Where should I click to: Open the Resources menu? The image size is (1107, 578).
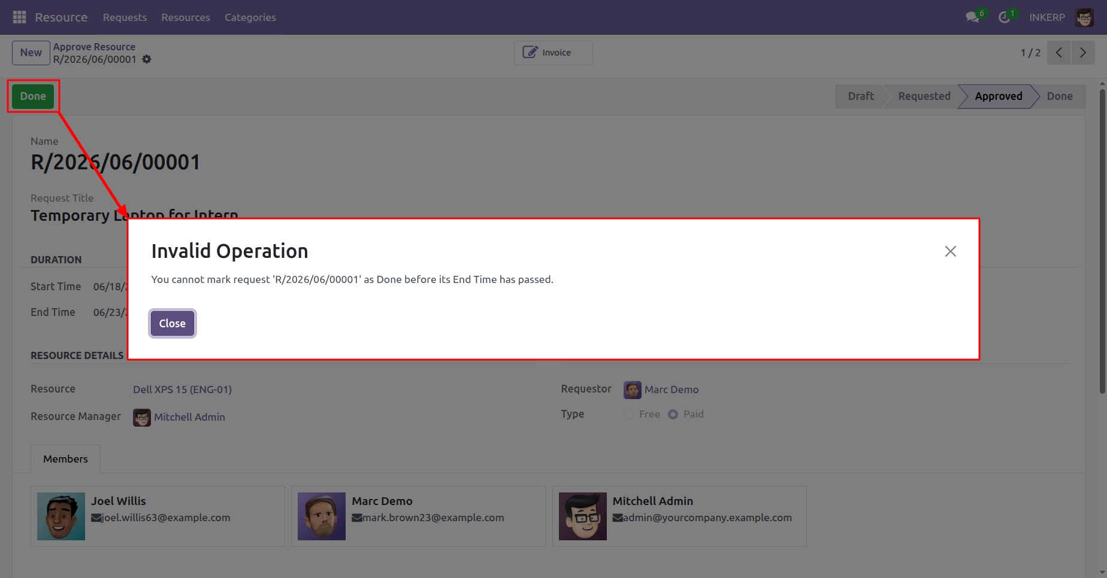pyautogui.click(x=186, y=17)
